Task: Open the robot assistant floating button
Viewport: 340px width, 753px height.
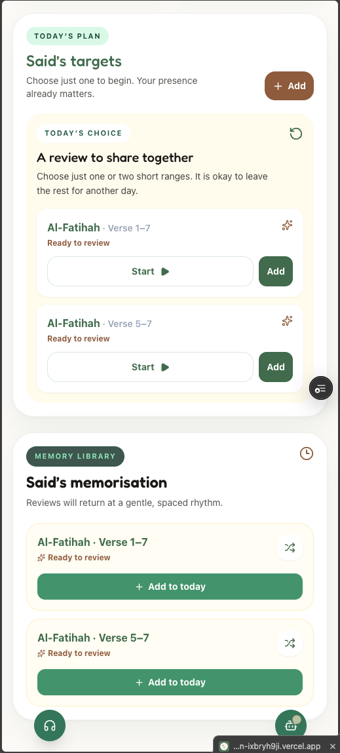Action: (290, 725)
